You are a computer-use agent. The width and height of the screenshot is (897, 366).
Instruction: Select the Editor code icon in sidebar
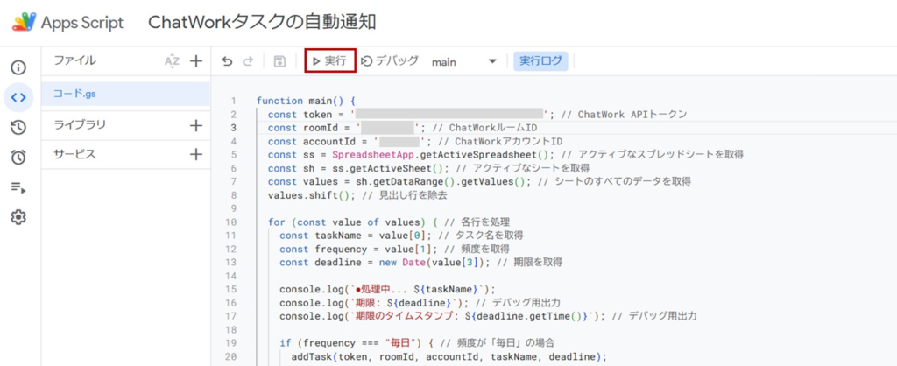click(18, 97)
